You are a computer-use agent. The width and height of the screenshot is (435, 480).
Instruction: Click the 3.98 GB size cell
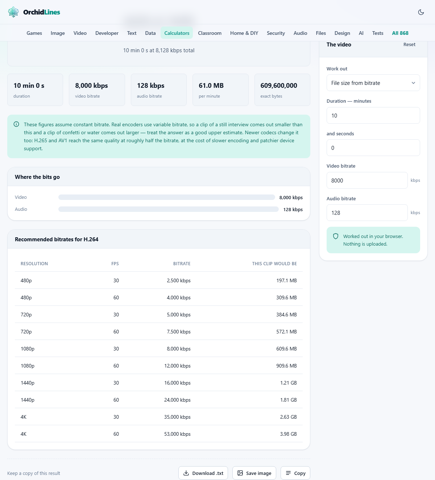(x=288, y=434)
